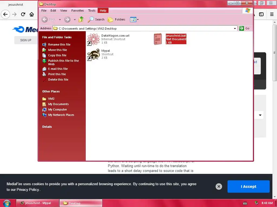
Task: Reload the page in Mypal browser
Action: (x=23, y=14)
